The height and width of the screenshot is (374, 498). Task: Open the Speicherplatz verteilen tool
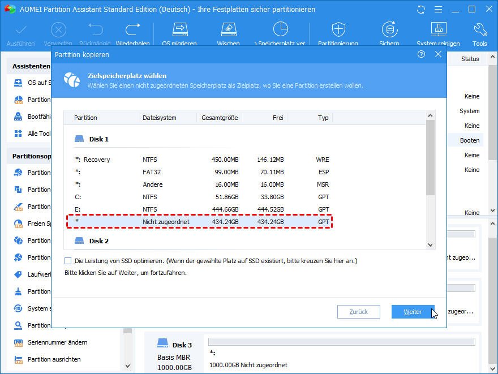281,29
